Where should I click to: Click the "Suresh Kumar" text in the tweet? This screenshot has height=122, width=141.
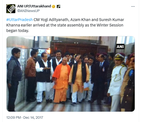[x=111, y=20]
